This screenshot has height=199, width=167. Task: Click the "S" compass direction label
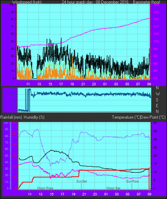click(157, 100)
